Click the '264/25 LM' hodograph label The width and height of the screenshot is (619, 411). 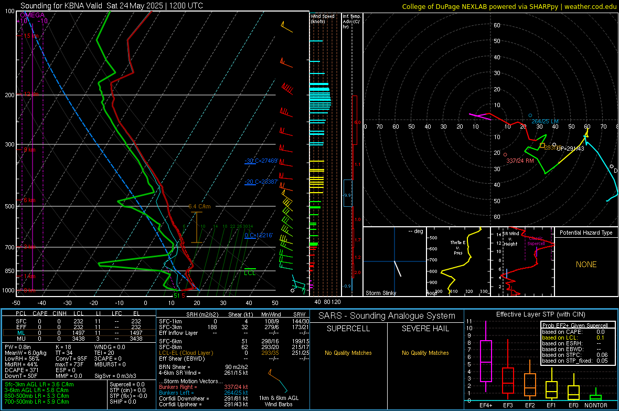(x=545, y=121)
